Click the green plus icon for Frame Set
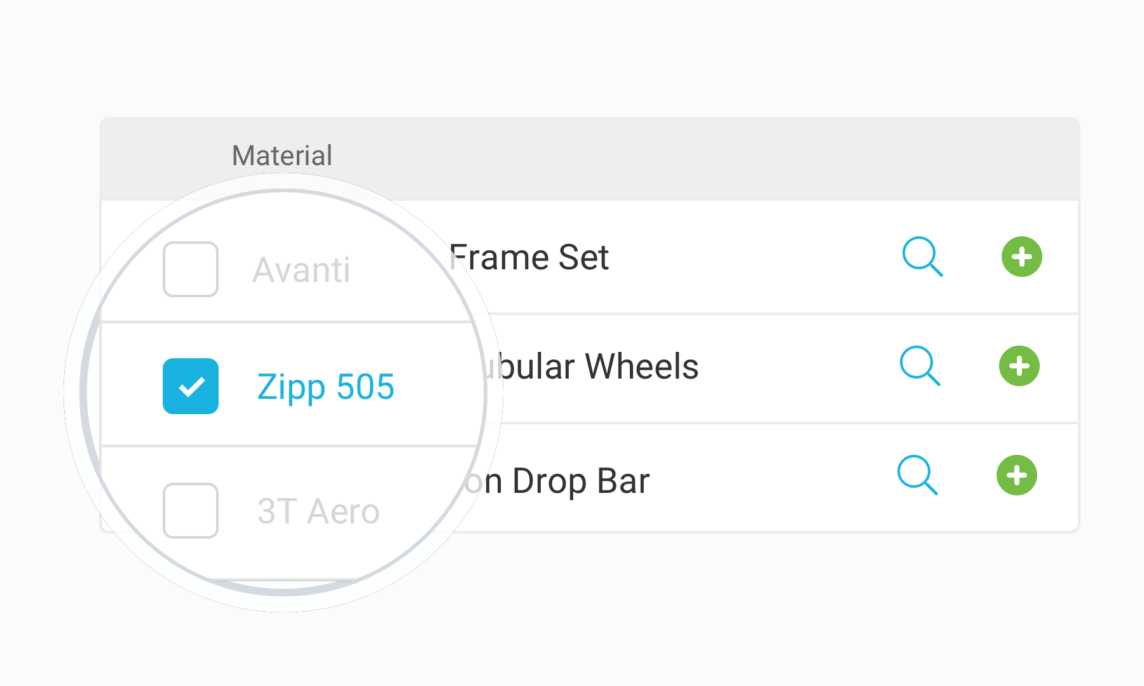Image resolution: width=1144 pixels, height=686 pixels. (1021, 257)
